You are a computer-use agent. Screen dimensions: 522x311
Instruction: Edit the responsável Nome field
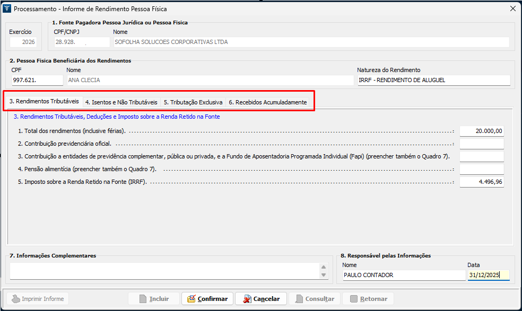[403, 275]
